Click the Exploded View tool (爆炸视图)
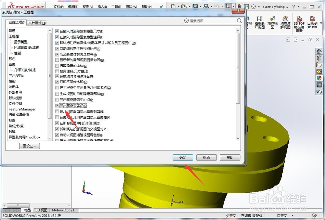Viewport: 325px width, 220px height. pyautogui.click(x=272, y=22)
